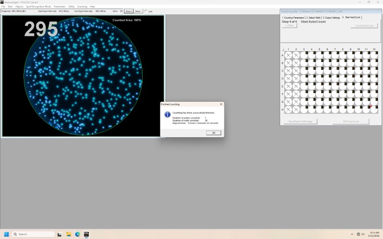Select well A3 in the plate grid

tap(304, 55)
